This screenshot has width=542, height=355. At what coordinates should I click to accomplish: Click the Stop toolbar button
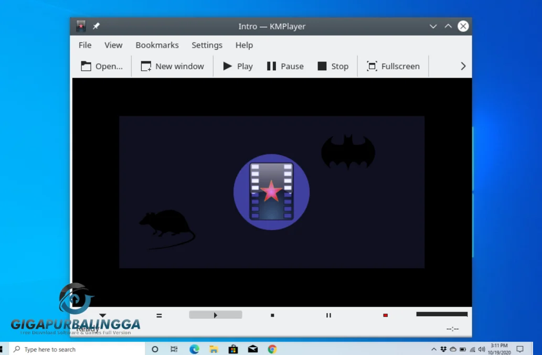333,66
